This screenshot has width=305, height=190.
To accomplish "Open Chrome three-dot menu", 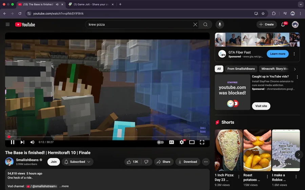I will pos(300,13).
